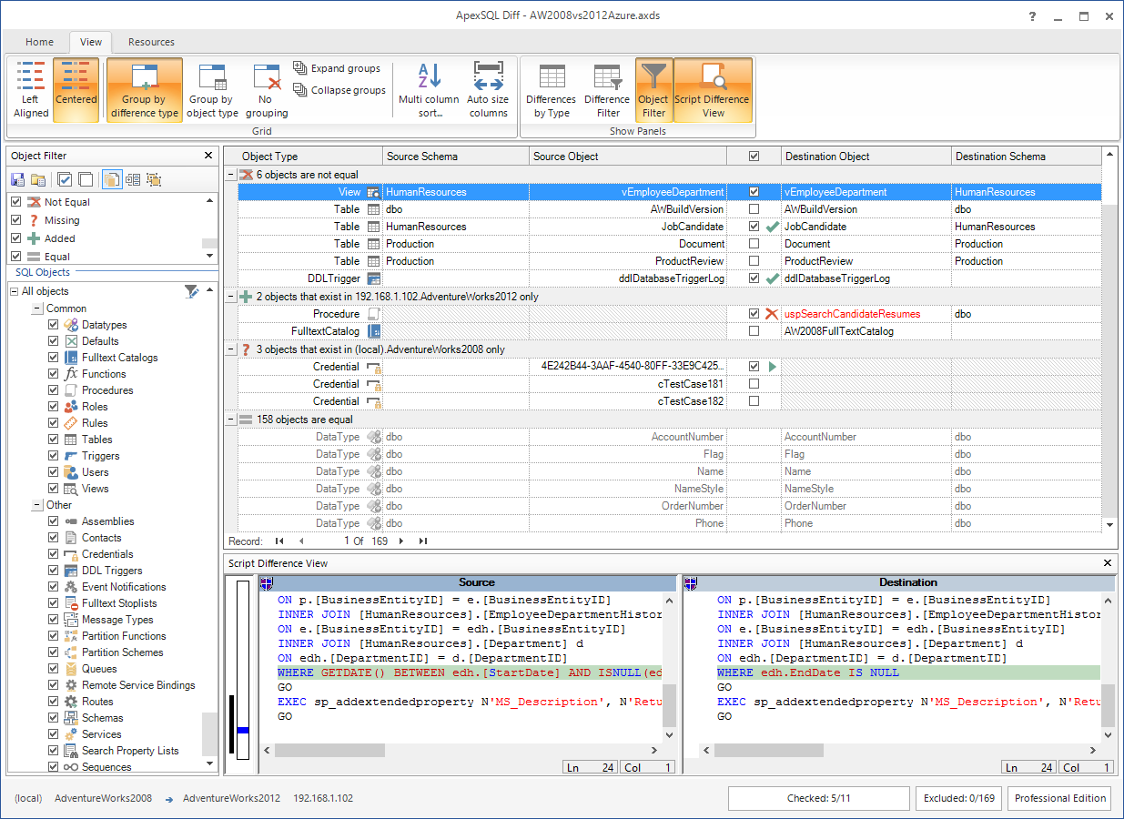1124x819 pixels.
Task: Sort by Object Type column header
Action: (303, 157)
